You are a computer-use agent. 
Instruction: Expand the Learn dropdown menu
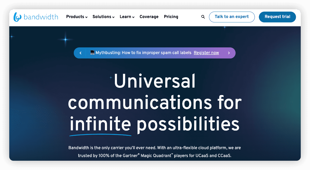click(x=127, y=17)
